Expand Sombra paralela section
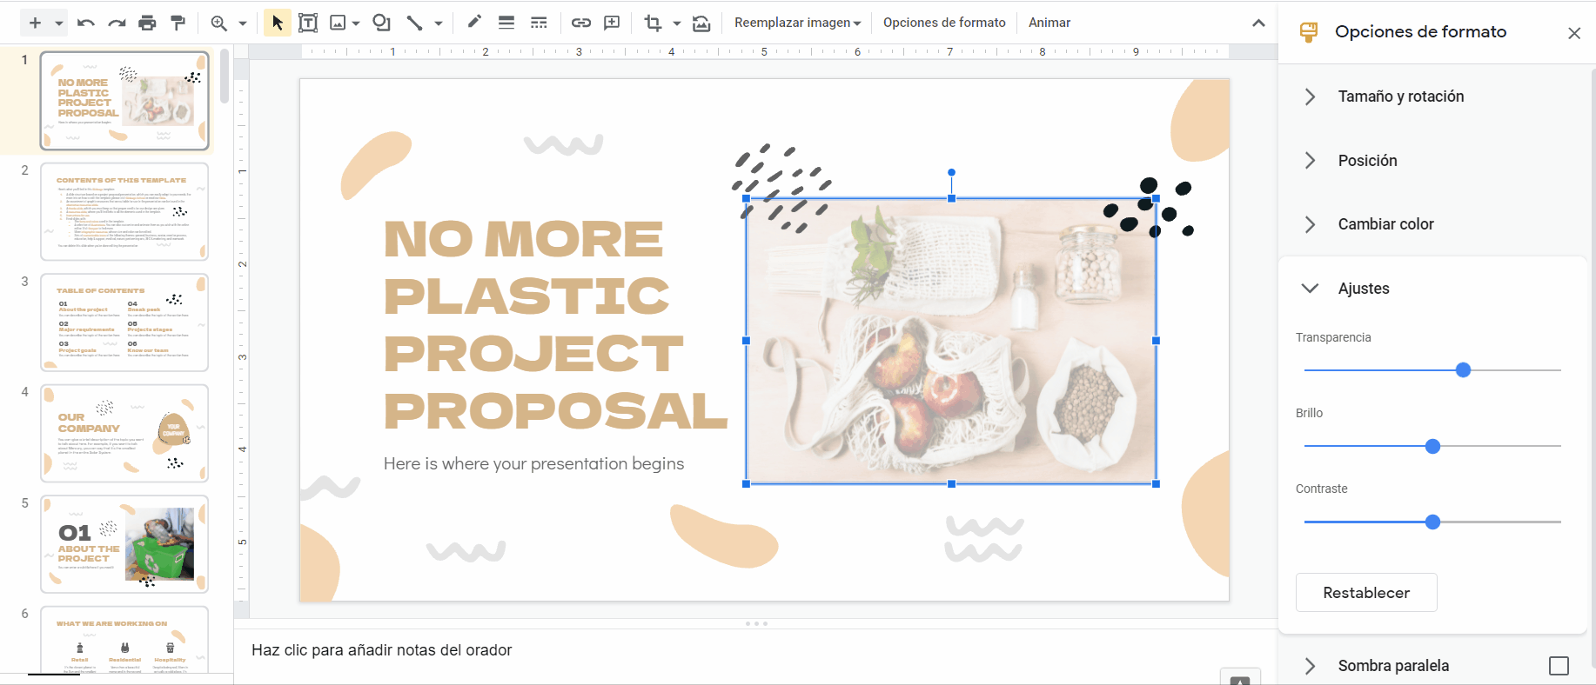The height and width of the screenshot is (685, 1596). click(1310, 666)
